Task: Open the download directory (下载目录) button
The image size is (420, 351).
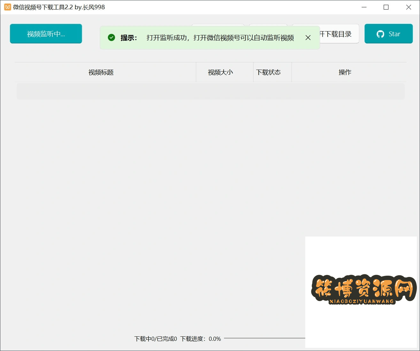Action: click(339, 34)
